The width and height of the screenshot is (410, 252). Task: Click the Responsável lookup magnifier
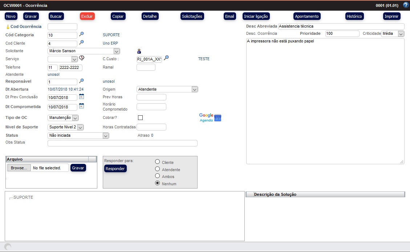[x=82, y=81]
